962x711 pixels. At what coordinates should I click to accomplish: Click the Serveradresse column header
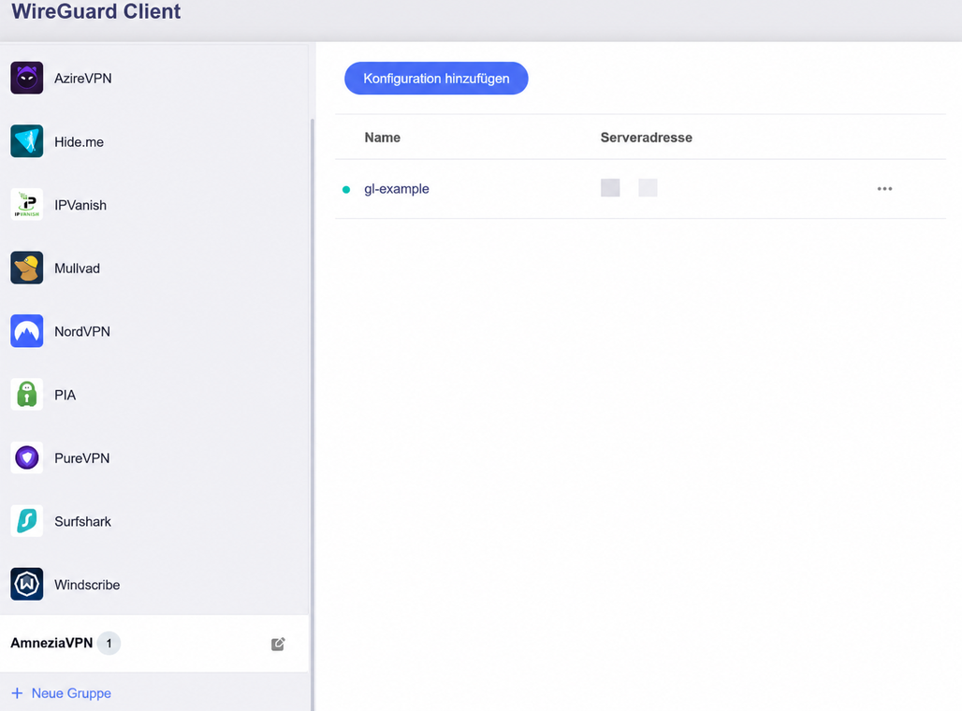[646, 138]
